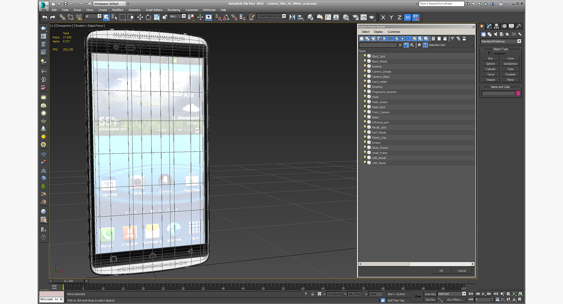Create a Teapot primitive button
Screen dimensions: 563x304
click(491, 80)
